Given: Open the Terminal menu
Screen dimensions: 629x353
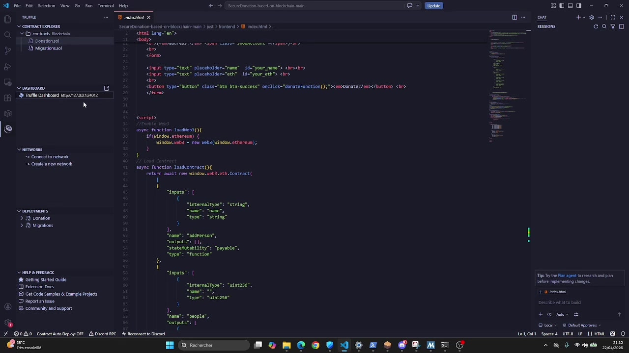Looking at the screenshot, I should point(106,6).
